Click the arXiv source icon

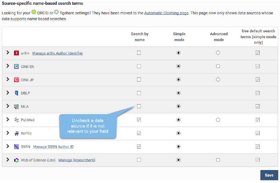(16, 53)
